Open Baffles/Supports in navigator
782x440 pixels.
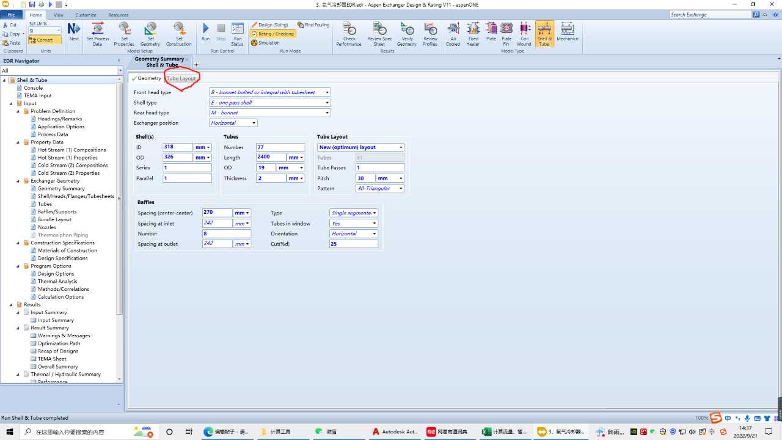57,211
